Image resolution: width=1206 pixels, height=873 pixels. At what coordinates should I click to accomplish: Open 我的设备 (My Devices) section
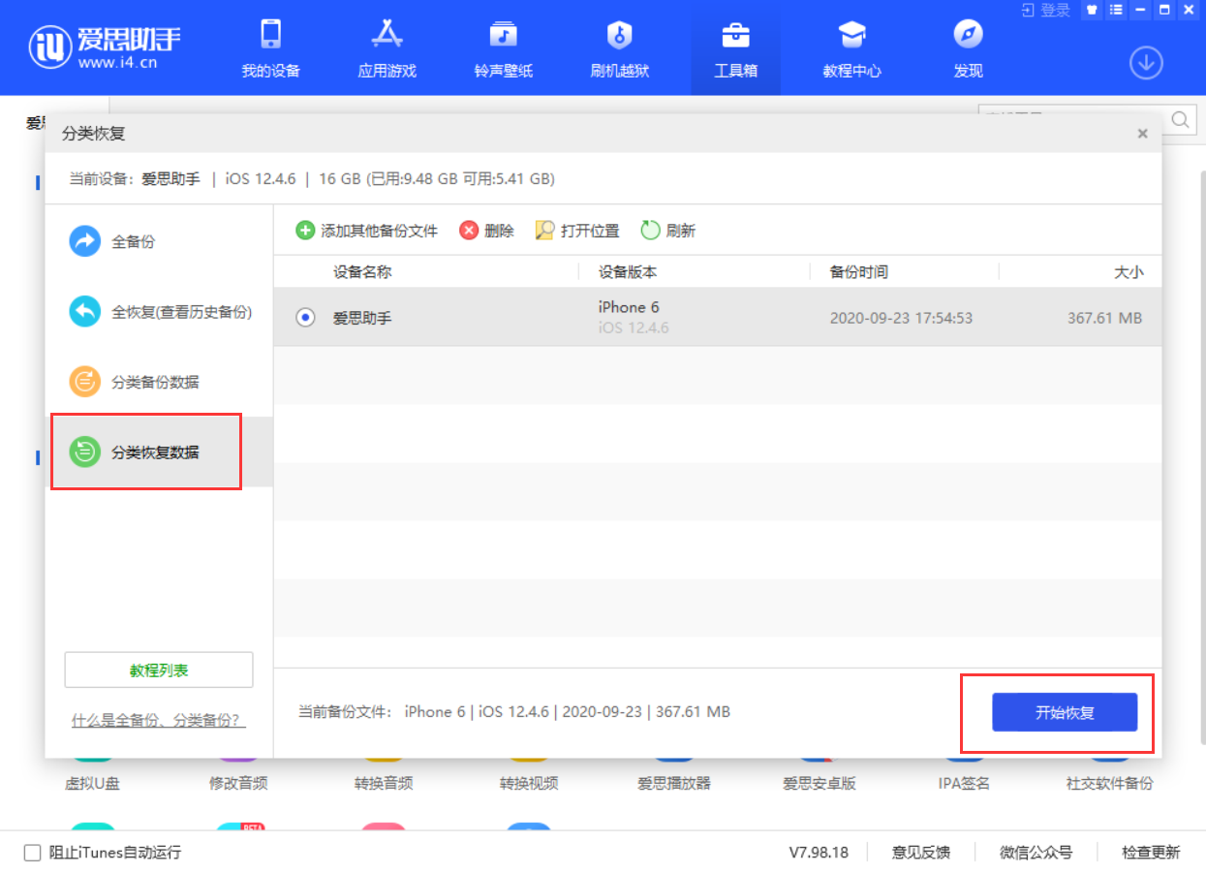268,47
